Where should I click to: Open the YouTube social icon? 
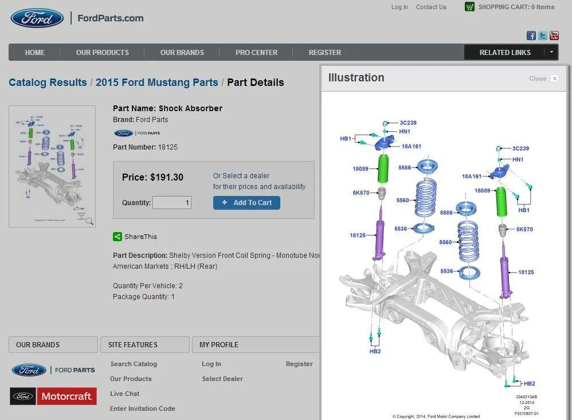554,36
